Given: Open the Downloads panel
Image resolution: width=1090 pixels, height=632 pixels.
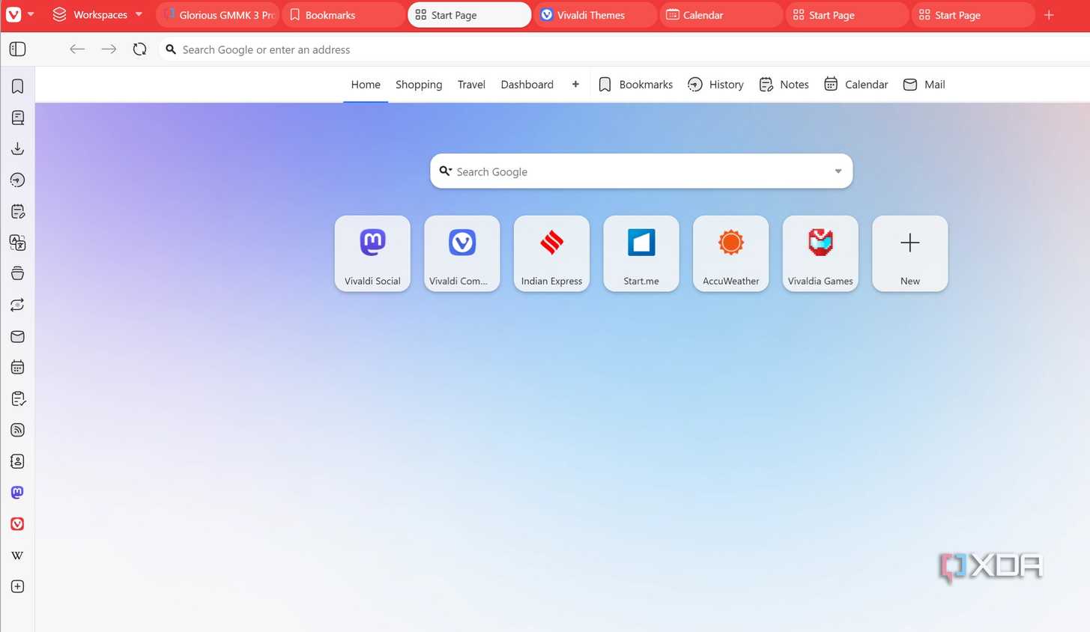Looking at the screenshot, I should pyautogui.click(x=17, y=149).
